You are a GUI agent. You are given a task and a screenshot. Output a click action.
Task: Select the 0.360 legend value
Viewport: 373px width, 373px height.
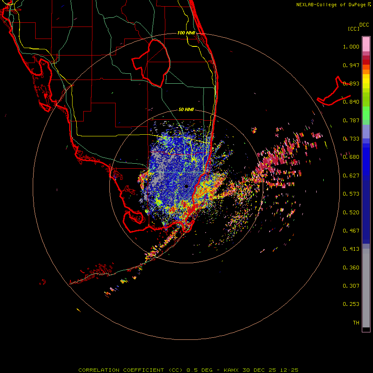coord(351,268)
